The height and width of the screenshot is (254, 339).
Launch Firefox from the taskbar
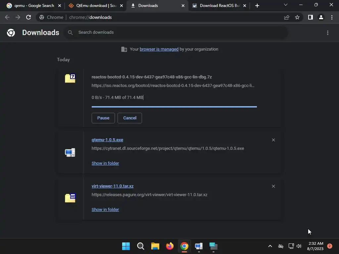pos(170,246)
